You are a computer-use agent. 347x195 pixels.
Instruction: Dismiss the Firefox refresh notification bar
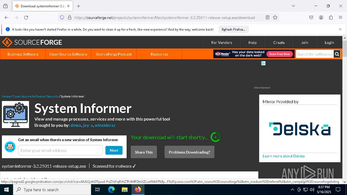point(340,29)
